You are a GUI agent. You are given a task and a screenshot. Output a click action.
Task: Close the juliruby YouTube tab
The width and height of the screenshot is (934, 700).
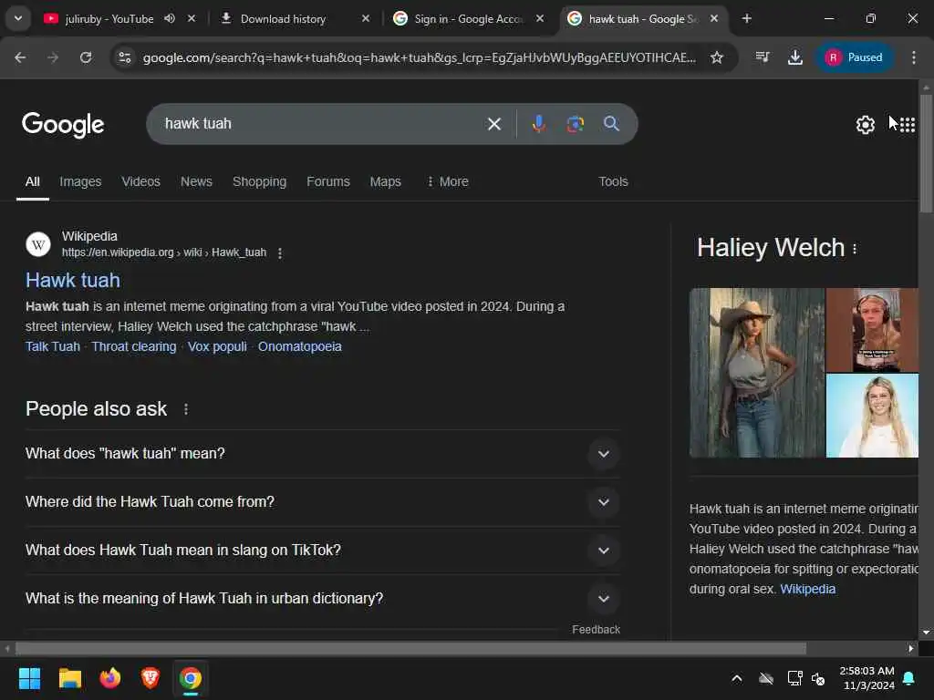click(x=192, y=18)
